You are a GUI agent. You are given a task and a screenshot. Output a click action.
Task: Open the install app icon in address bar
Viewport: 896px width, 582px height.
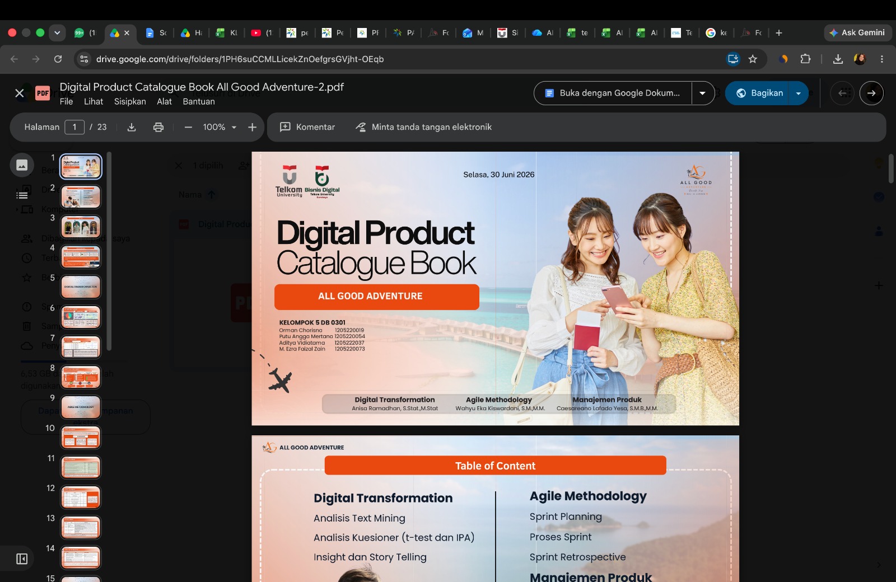pyautogui.click(x=733, y=59)
